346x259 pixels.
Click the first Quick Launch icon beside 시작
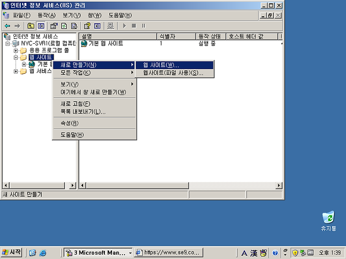click(x=33, y=253)
